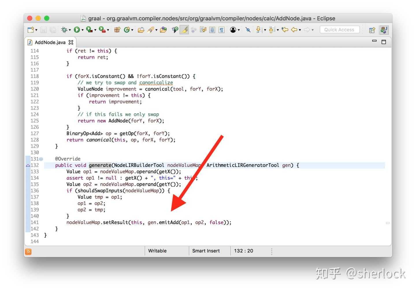Viewport: 416px width, 291px height.
Task: Focus the Quick Access search field
Action: click(x=339, y=30)
